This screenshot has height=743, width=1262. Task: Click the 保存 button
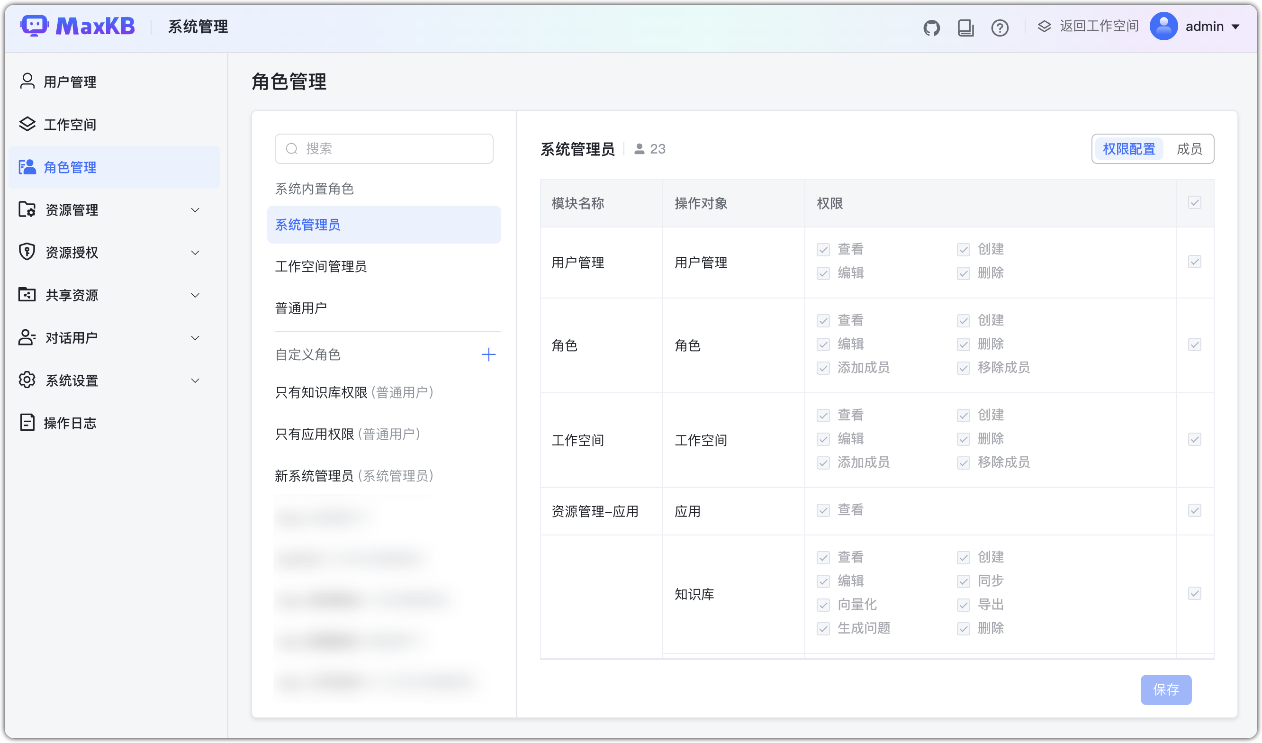(1166, 690)
